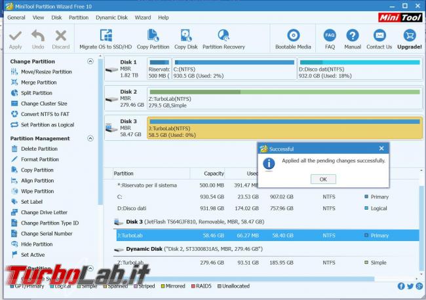The height and width of the screenshot is (300, 426).
Task: Select the C: row in partition table
Action: tap(267, 197)
